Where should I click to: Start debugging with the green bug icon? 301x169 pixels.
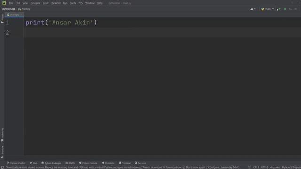click(x=285, y=9)
